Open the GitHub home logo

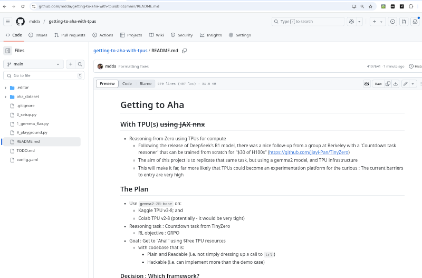point(21,22)
